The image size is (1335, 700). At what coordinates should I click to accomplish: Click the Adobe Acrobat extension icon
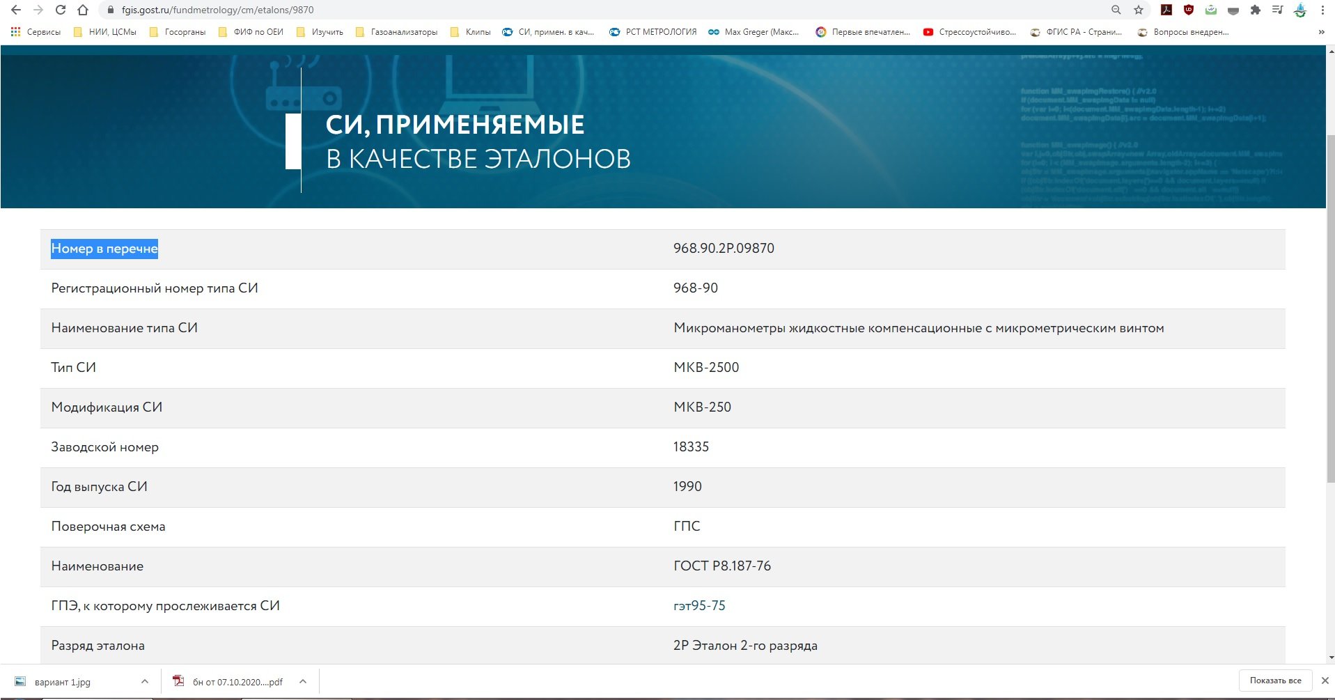coord(1166,10)
